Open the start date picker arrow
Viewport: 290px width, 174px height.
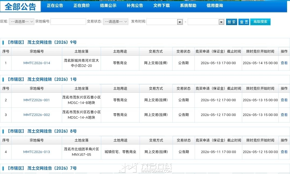pyautogui.click(x=180, y=22)
